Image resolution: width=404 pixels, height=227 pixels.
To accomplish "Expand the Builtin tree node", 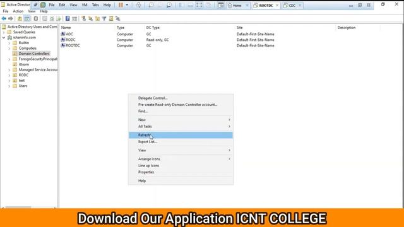I will click(9, 43).
